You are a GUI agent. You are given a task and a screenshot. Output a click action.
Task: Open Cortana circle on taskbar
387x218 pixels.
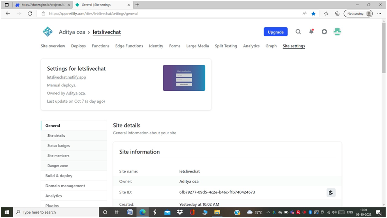[105, 212]
